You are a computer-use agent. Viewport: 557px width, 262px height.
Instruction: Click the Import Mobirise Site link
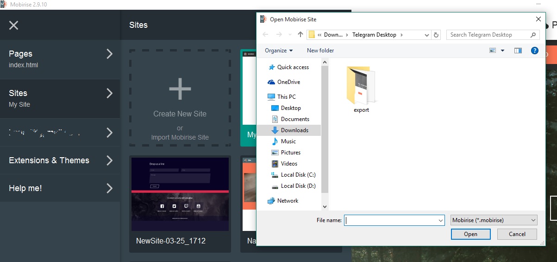pyautogui.click(x=180, y=137)
